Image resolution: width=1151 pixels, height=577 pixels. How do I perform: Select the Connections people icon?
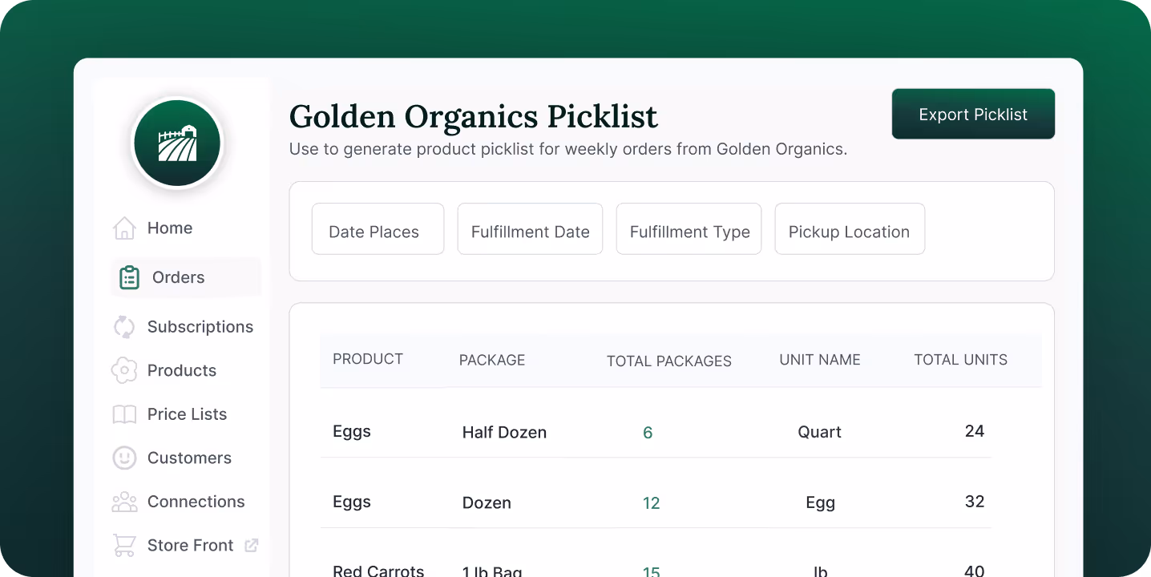pyautogui.click(x=124, y=501)
